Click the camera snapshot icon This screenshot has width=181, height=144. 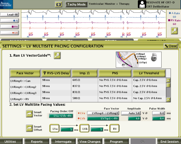click(x=58, y=4)
